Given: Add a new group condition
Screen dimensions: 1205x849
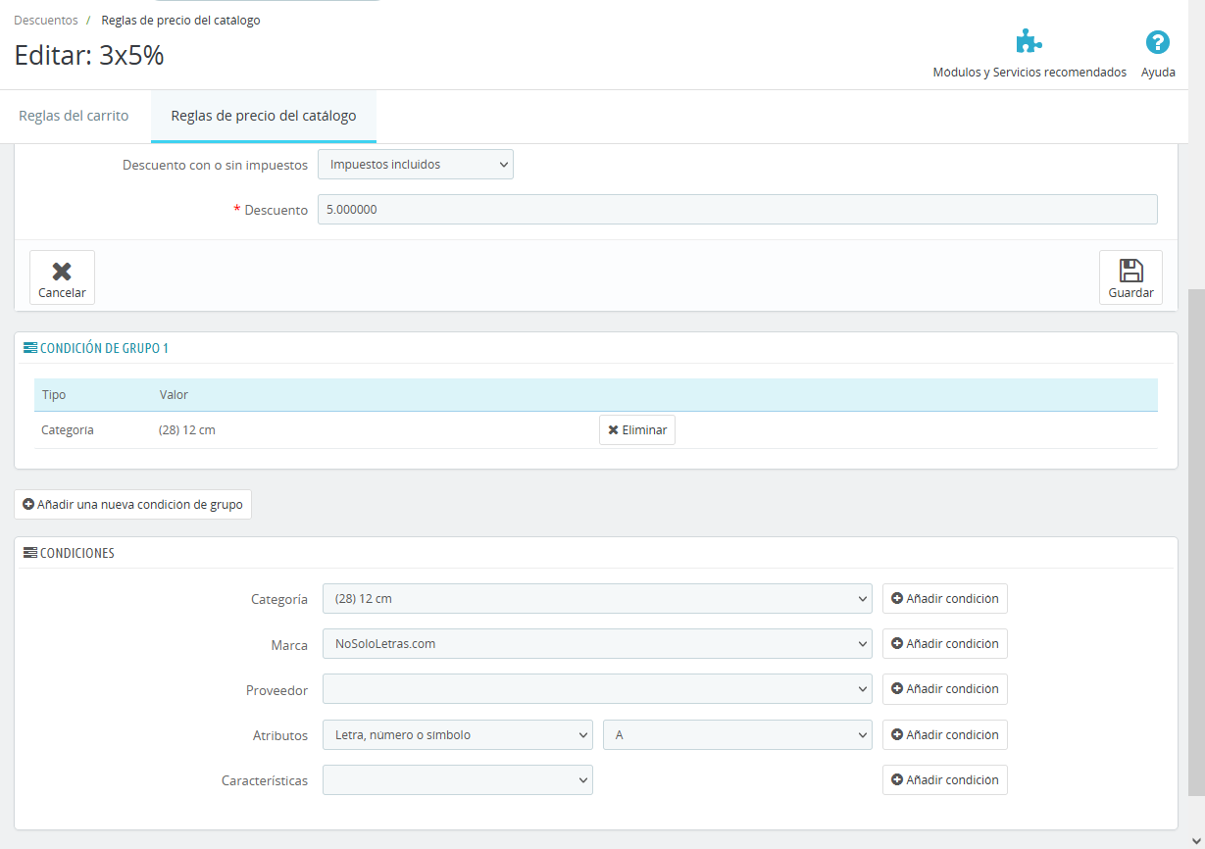Looking at the screenshot, I should tap(132, 505).
